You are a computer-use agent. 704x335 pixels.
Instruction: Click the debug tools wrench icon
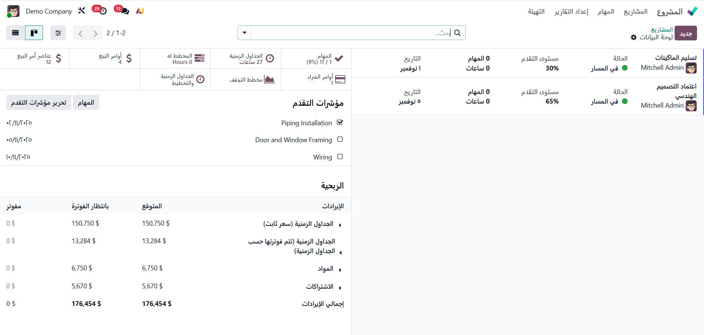82,11
